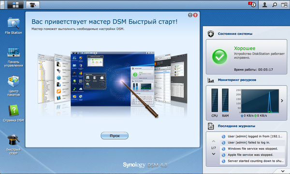Viewport: 290px width, 174px height.
Task: Click the Последние журналы document icon
Action: (211, 126)
